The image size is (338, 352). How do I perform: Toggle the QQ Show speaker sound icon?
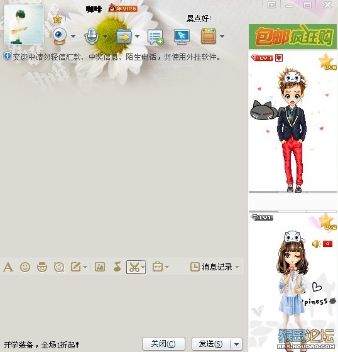[x=316, y=244]
